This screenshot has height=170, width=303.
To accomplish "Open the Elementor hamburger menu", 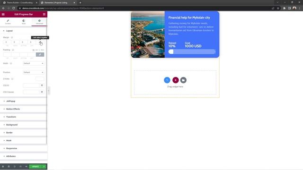I will pos(3,14).
